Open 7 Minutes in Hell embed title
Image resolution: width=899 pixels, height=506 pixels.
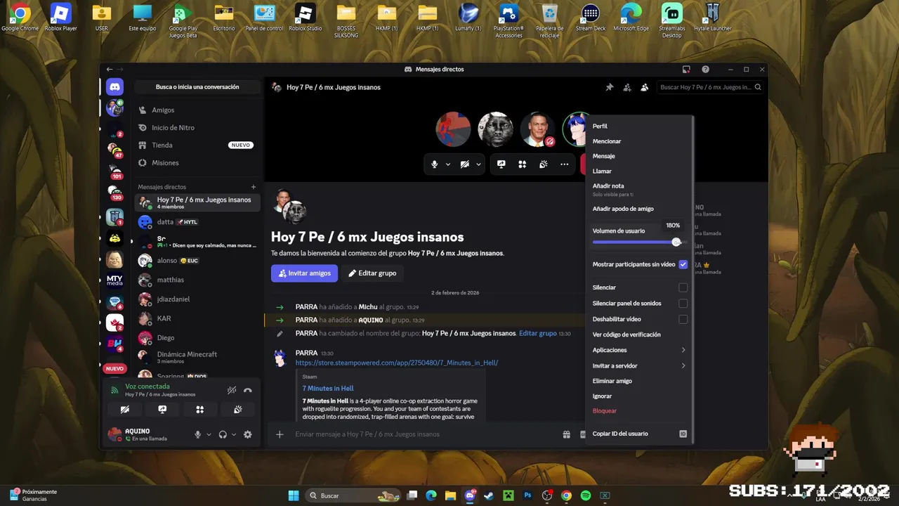[328, 388]
